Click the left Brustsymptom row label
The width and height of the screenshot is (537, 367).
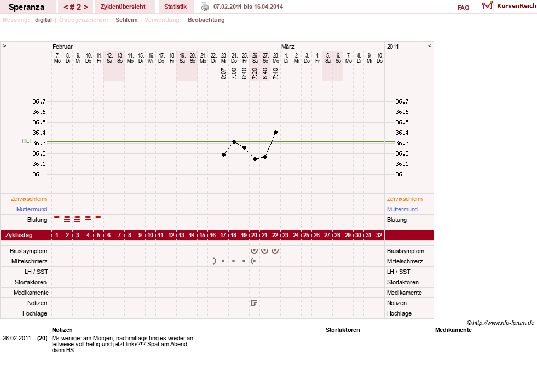coord(29,251)
